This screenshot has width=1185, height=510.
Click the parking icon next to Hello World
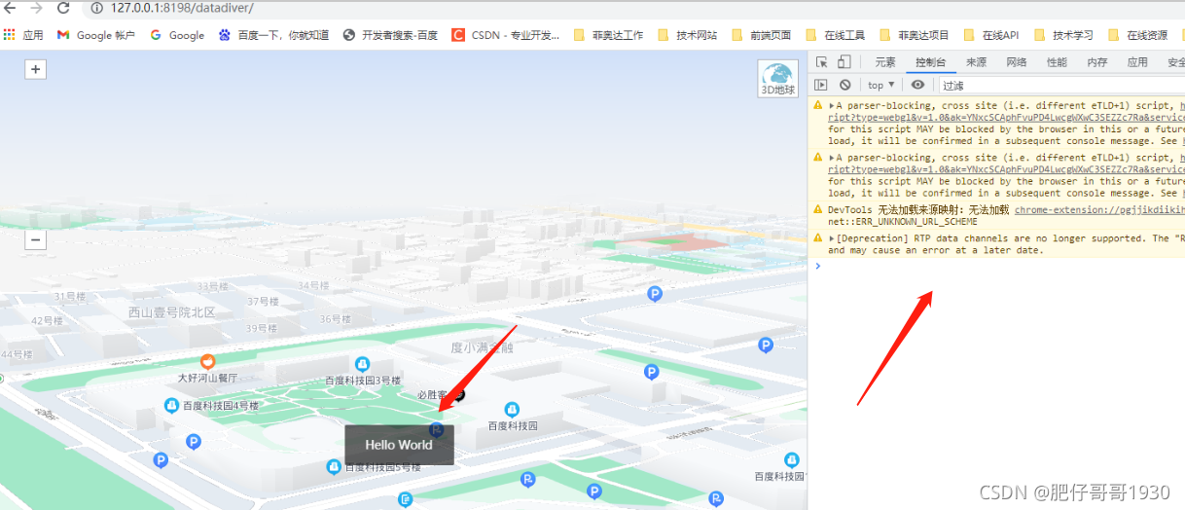click(437, 429)
